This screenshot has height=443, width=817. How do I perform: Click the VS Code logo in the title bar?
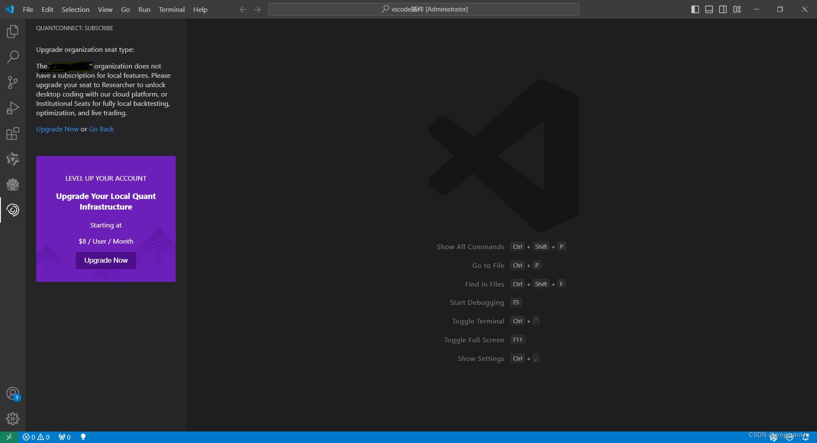(x=9, y=9)
